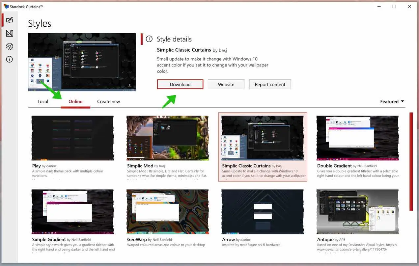Select the Simplic Classic Curtains thumbnail in grid
419x266 pixels.
pos(263,138)
